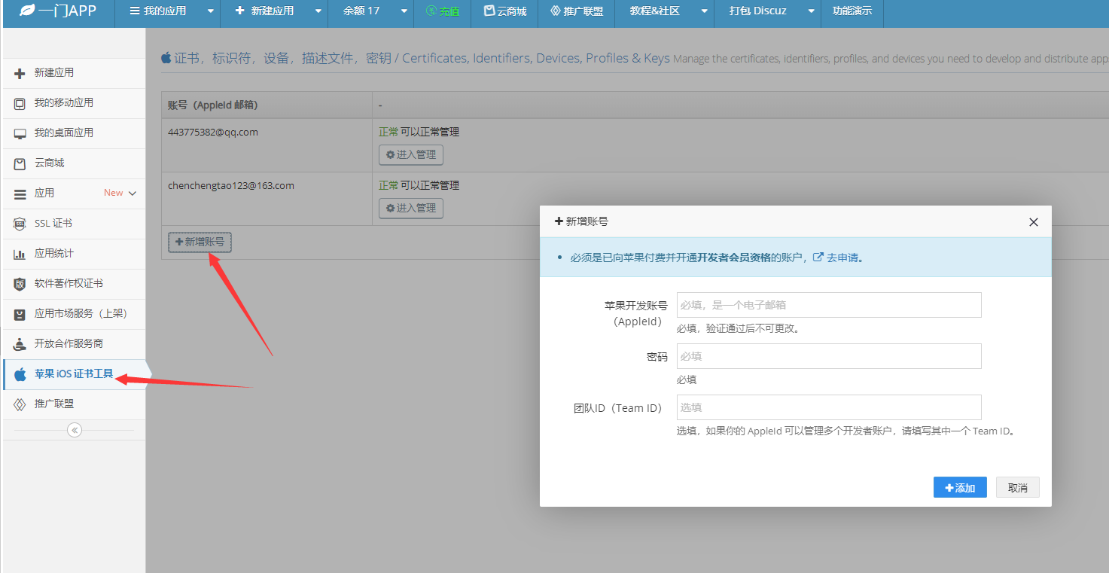Image resolution: width=1109 pixels, height=573 pixels.
Task: Open 应用市场服务(上架) sidebar item
Action: pyautogui.click(x=74, y=314)
